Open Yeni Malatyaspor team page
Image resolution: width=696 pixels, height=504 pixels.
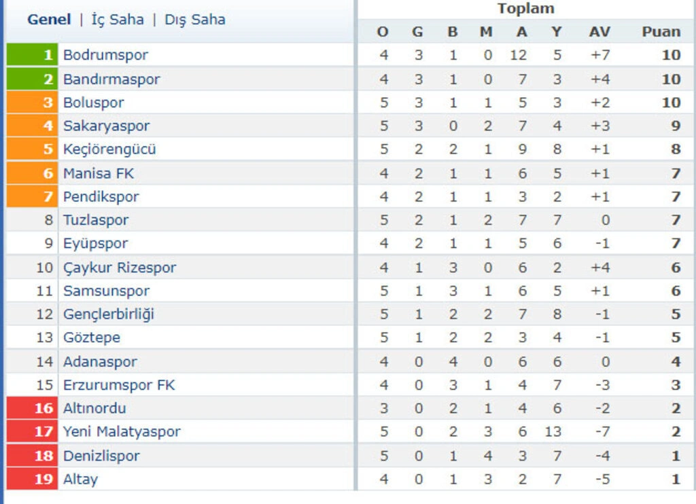(x=122, y=431)
